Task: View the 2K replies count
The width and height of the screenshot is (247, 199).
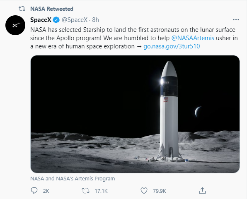Action: (x=46, y=191)
